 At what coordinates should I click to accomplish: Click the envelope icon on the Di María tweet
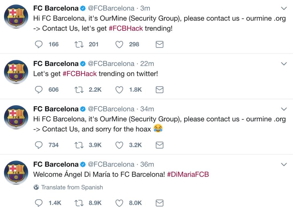click(159, 203)
